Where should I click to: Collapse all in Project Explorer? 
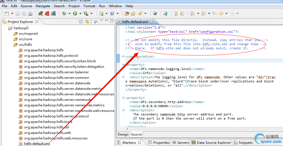(x=81, y=21)
